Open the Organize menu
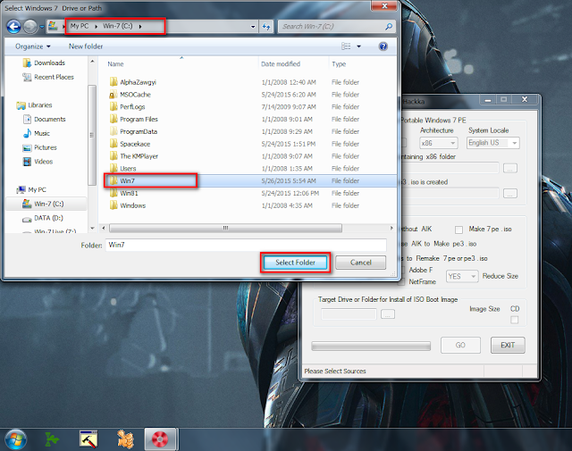Screen dimensions: 572x451 tap(32, 46)
